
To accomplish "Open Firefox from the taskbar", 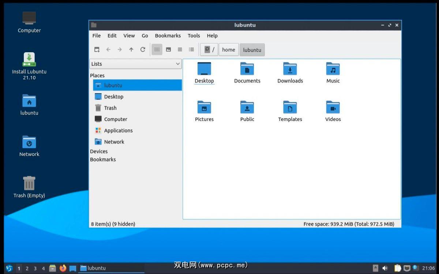I will tap(63, 268).
